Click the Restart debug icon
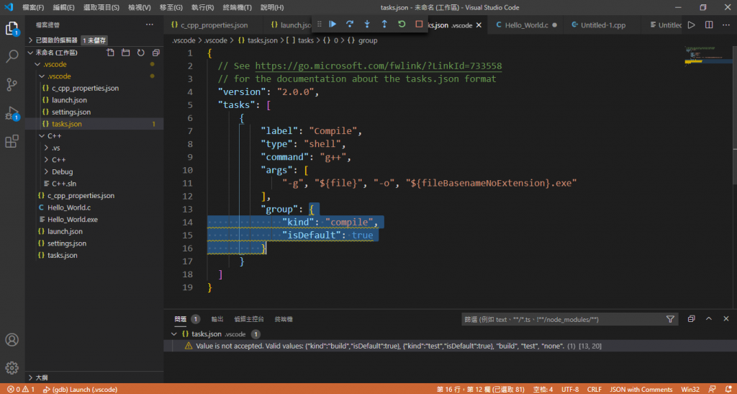The image size is (737, 394). pos(402,24)
